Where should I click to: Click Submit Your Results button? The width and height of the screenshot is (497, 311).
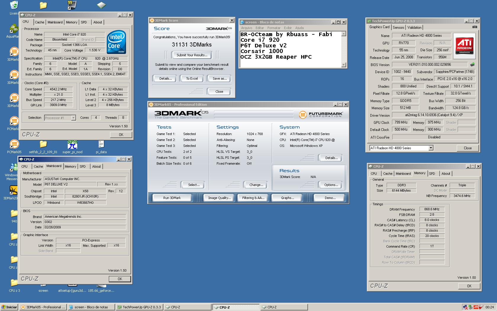pyautogui.click(x=192, y=55)
